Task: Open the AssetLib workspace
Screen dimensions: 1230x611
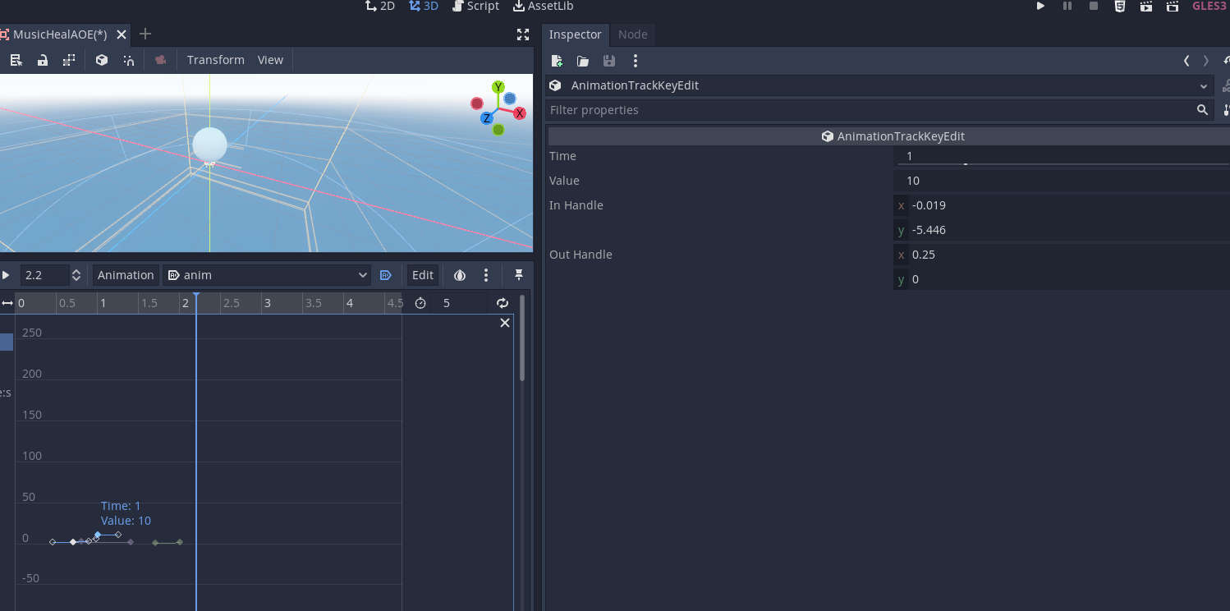Action: (x=543, y=6)
